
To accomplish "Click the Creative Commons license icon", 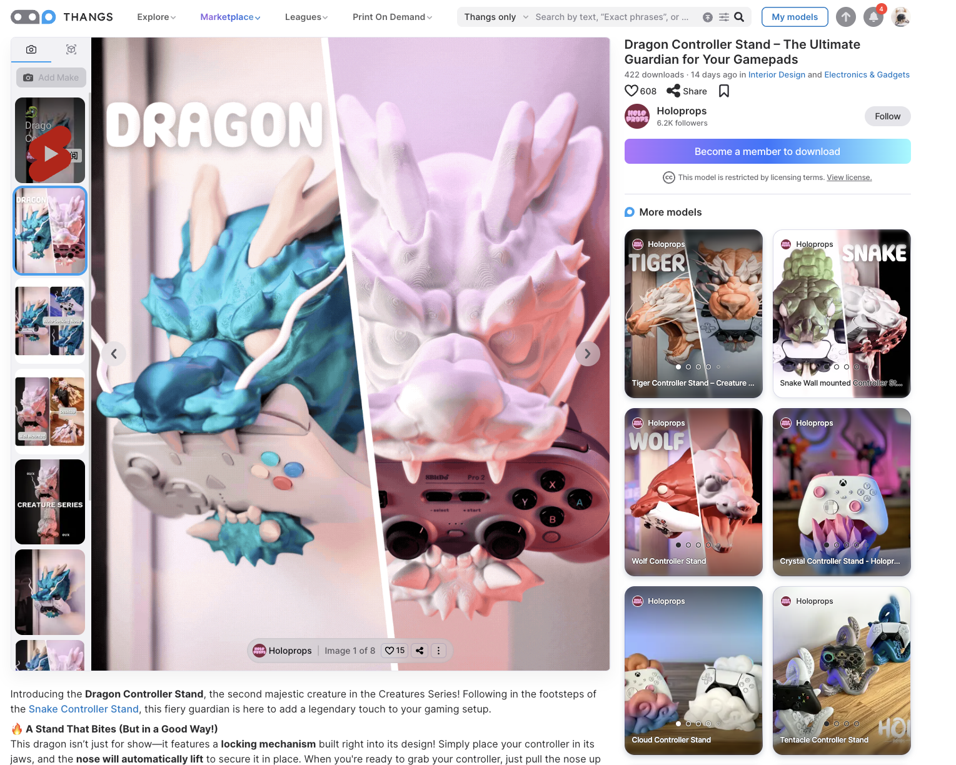I will (x=668, y=177).
